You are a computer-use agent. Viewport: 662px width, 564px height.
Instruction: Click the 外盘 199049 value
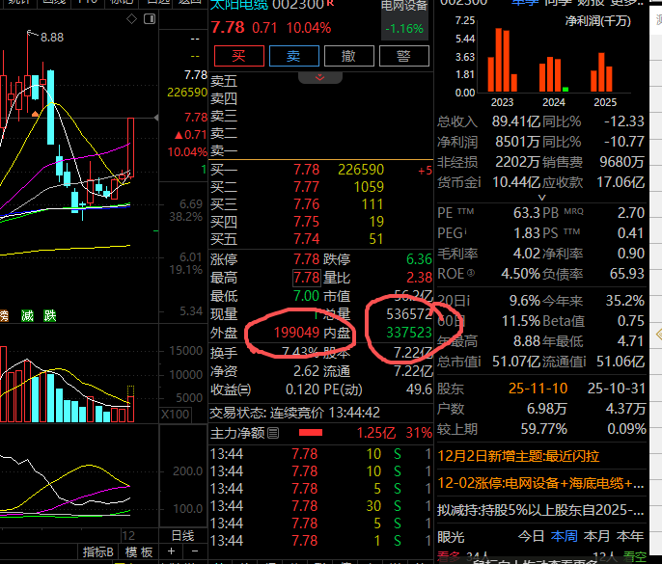296,333
